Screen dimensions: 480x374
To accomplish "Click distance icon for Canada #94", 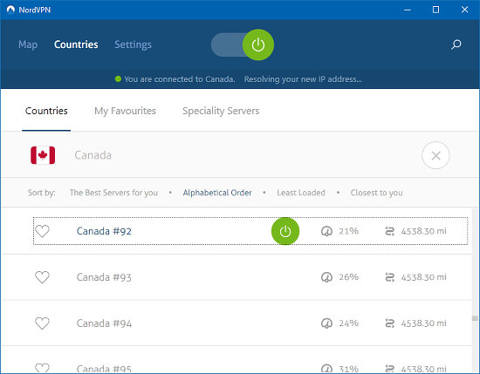I will tap(390, 323).
